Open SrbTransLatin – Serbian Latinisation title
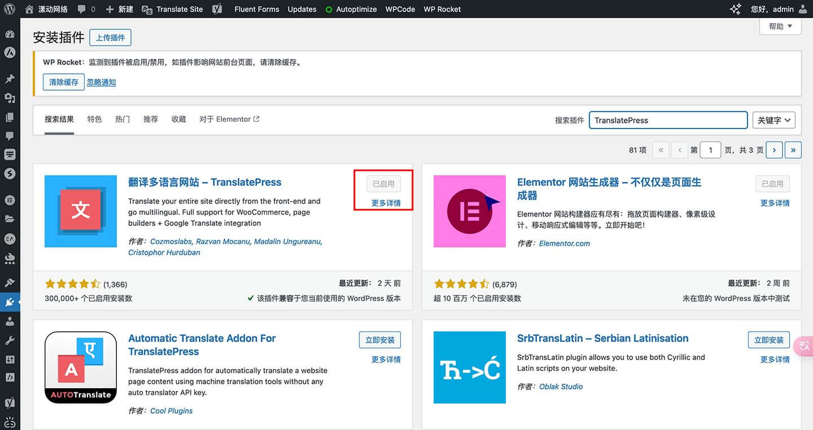This screenshot has width=813, height=430. (x=603, y=338)
